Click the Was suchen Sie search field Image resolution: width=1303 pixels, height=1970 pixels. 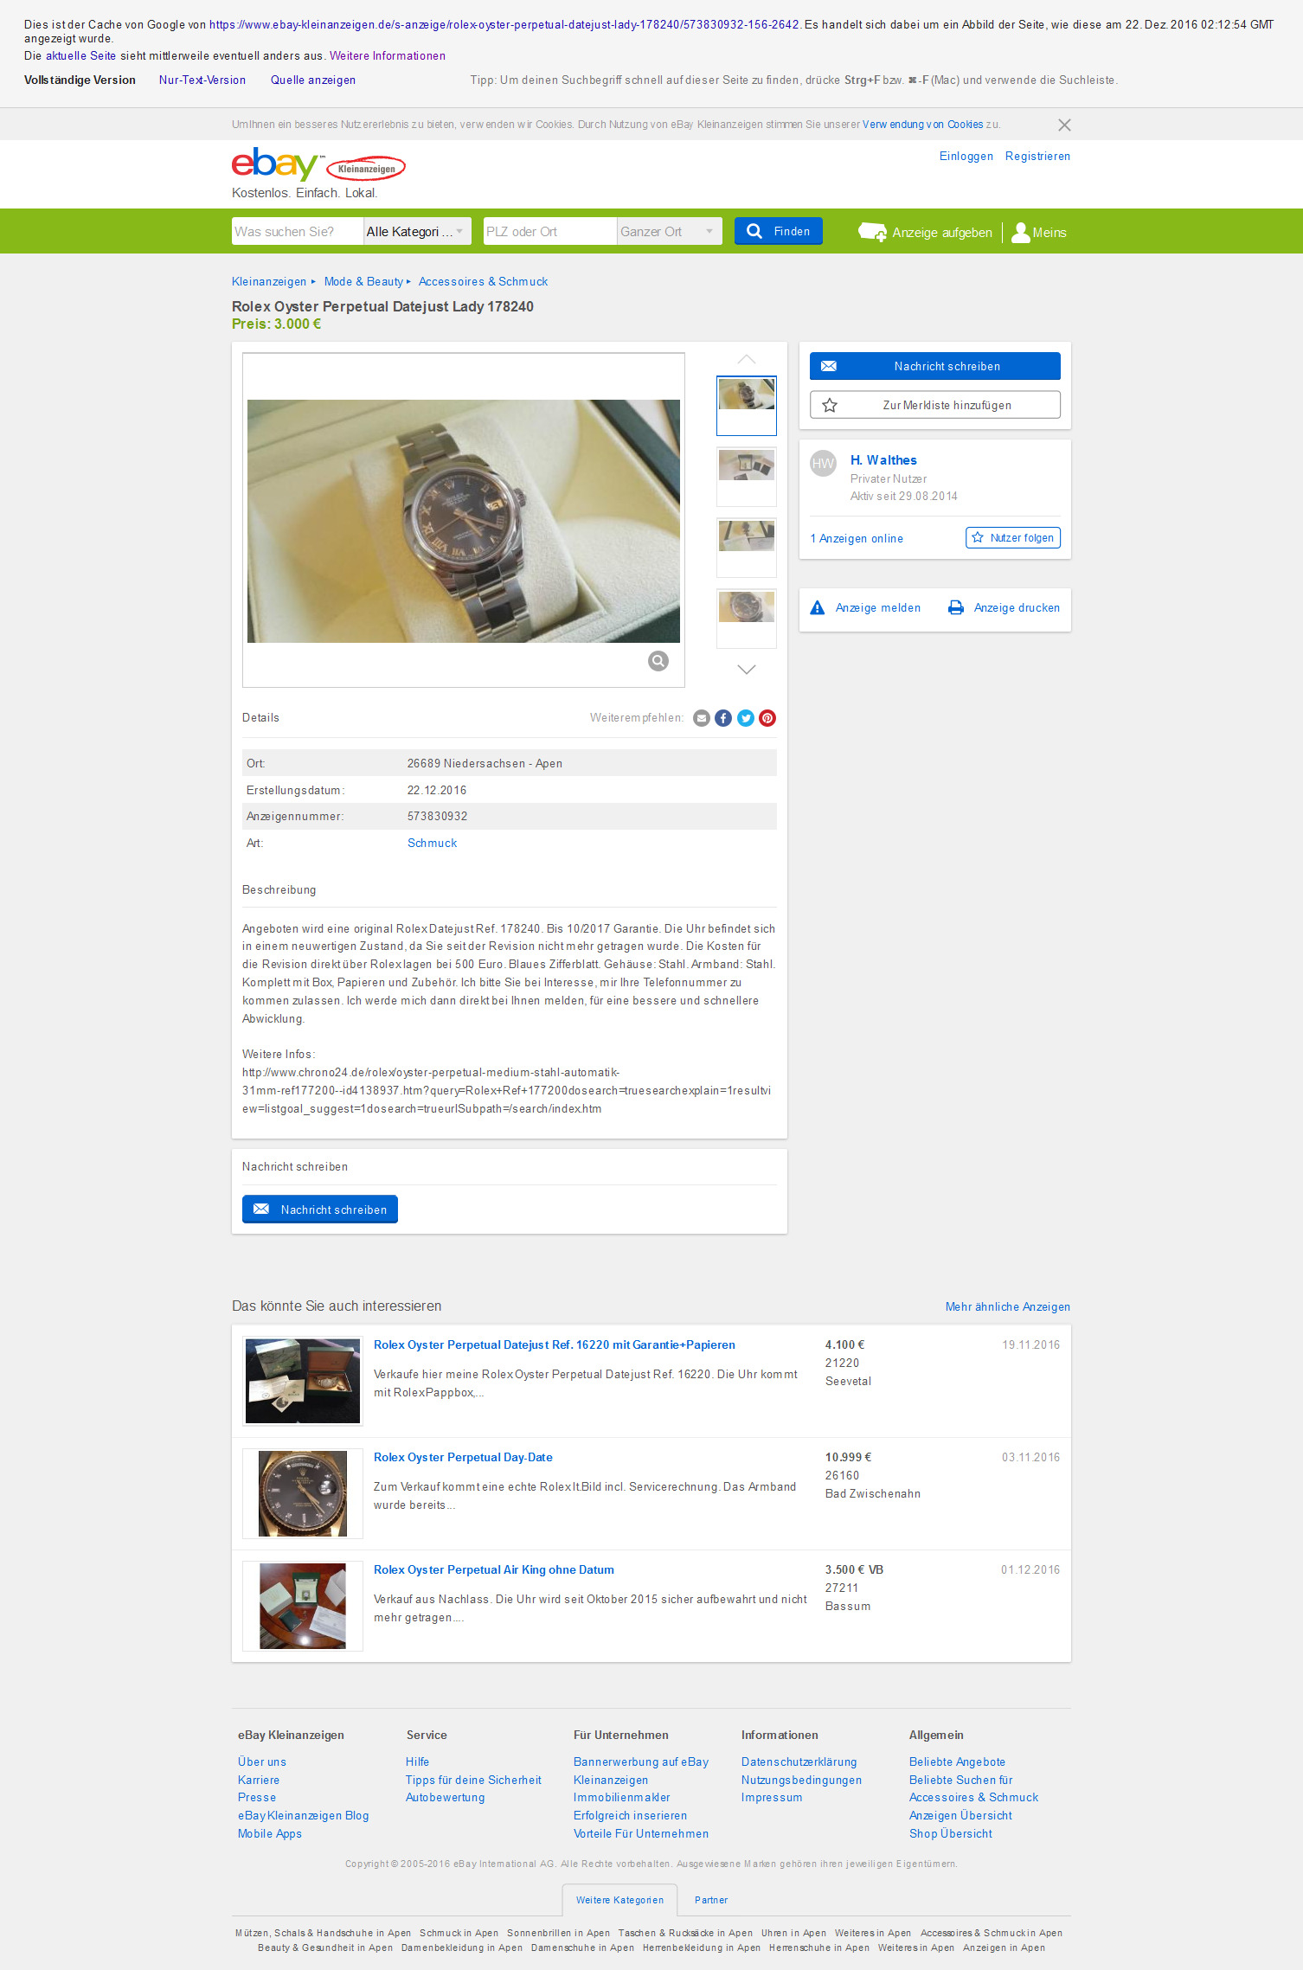298,231
